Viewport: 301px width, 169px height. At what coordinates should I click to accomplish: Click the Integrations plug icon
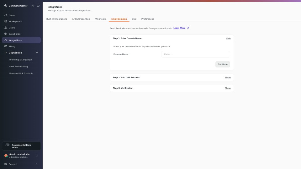click(6, 40)
